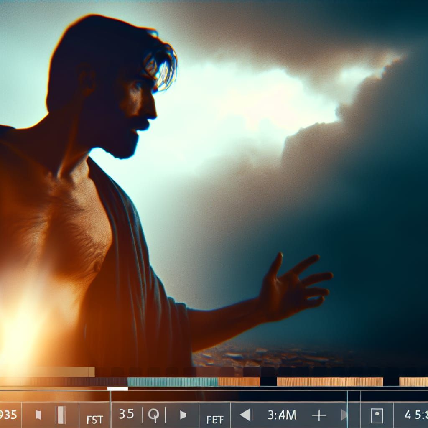
Task: Click the white marker on the timeline
Action: [117, 388]
